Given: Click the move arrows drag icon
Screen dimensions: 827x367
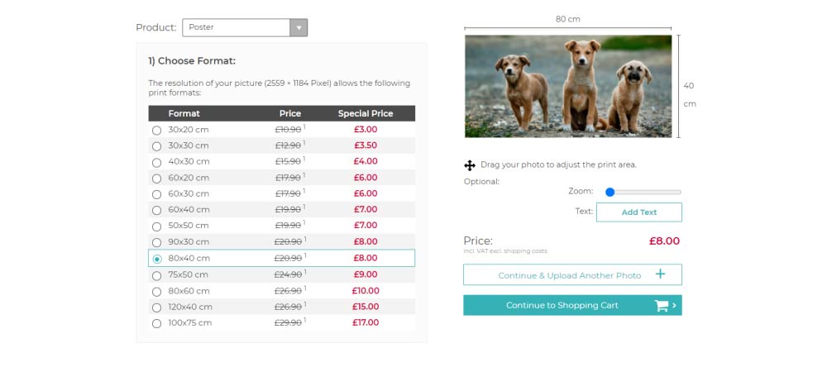Looking at the screenshot, I should click(470, 165).
